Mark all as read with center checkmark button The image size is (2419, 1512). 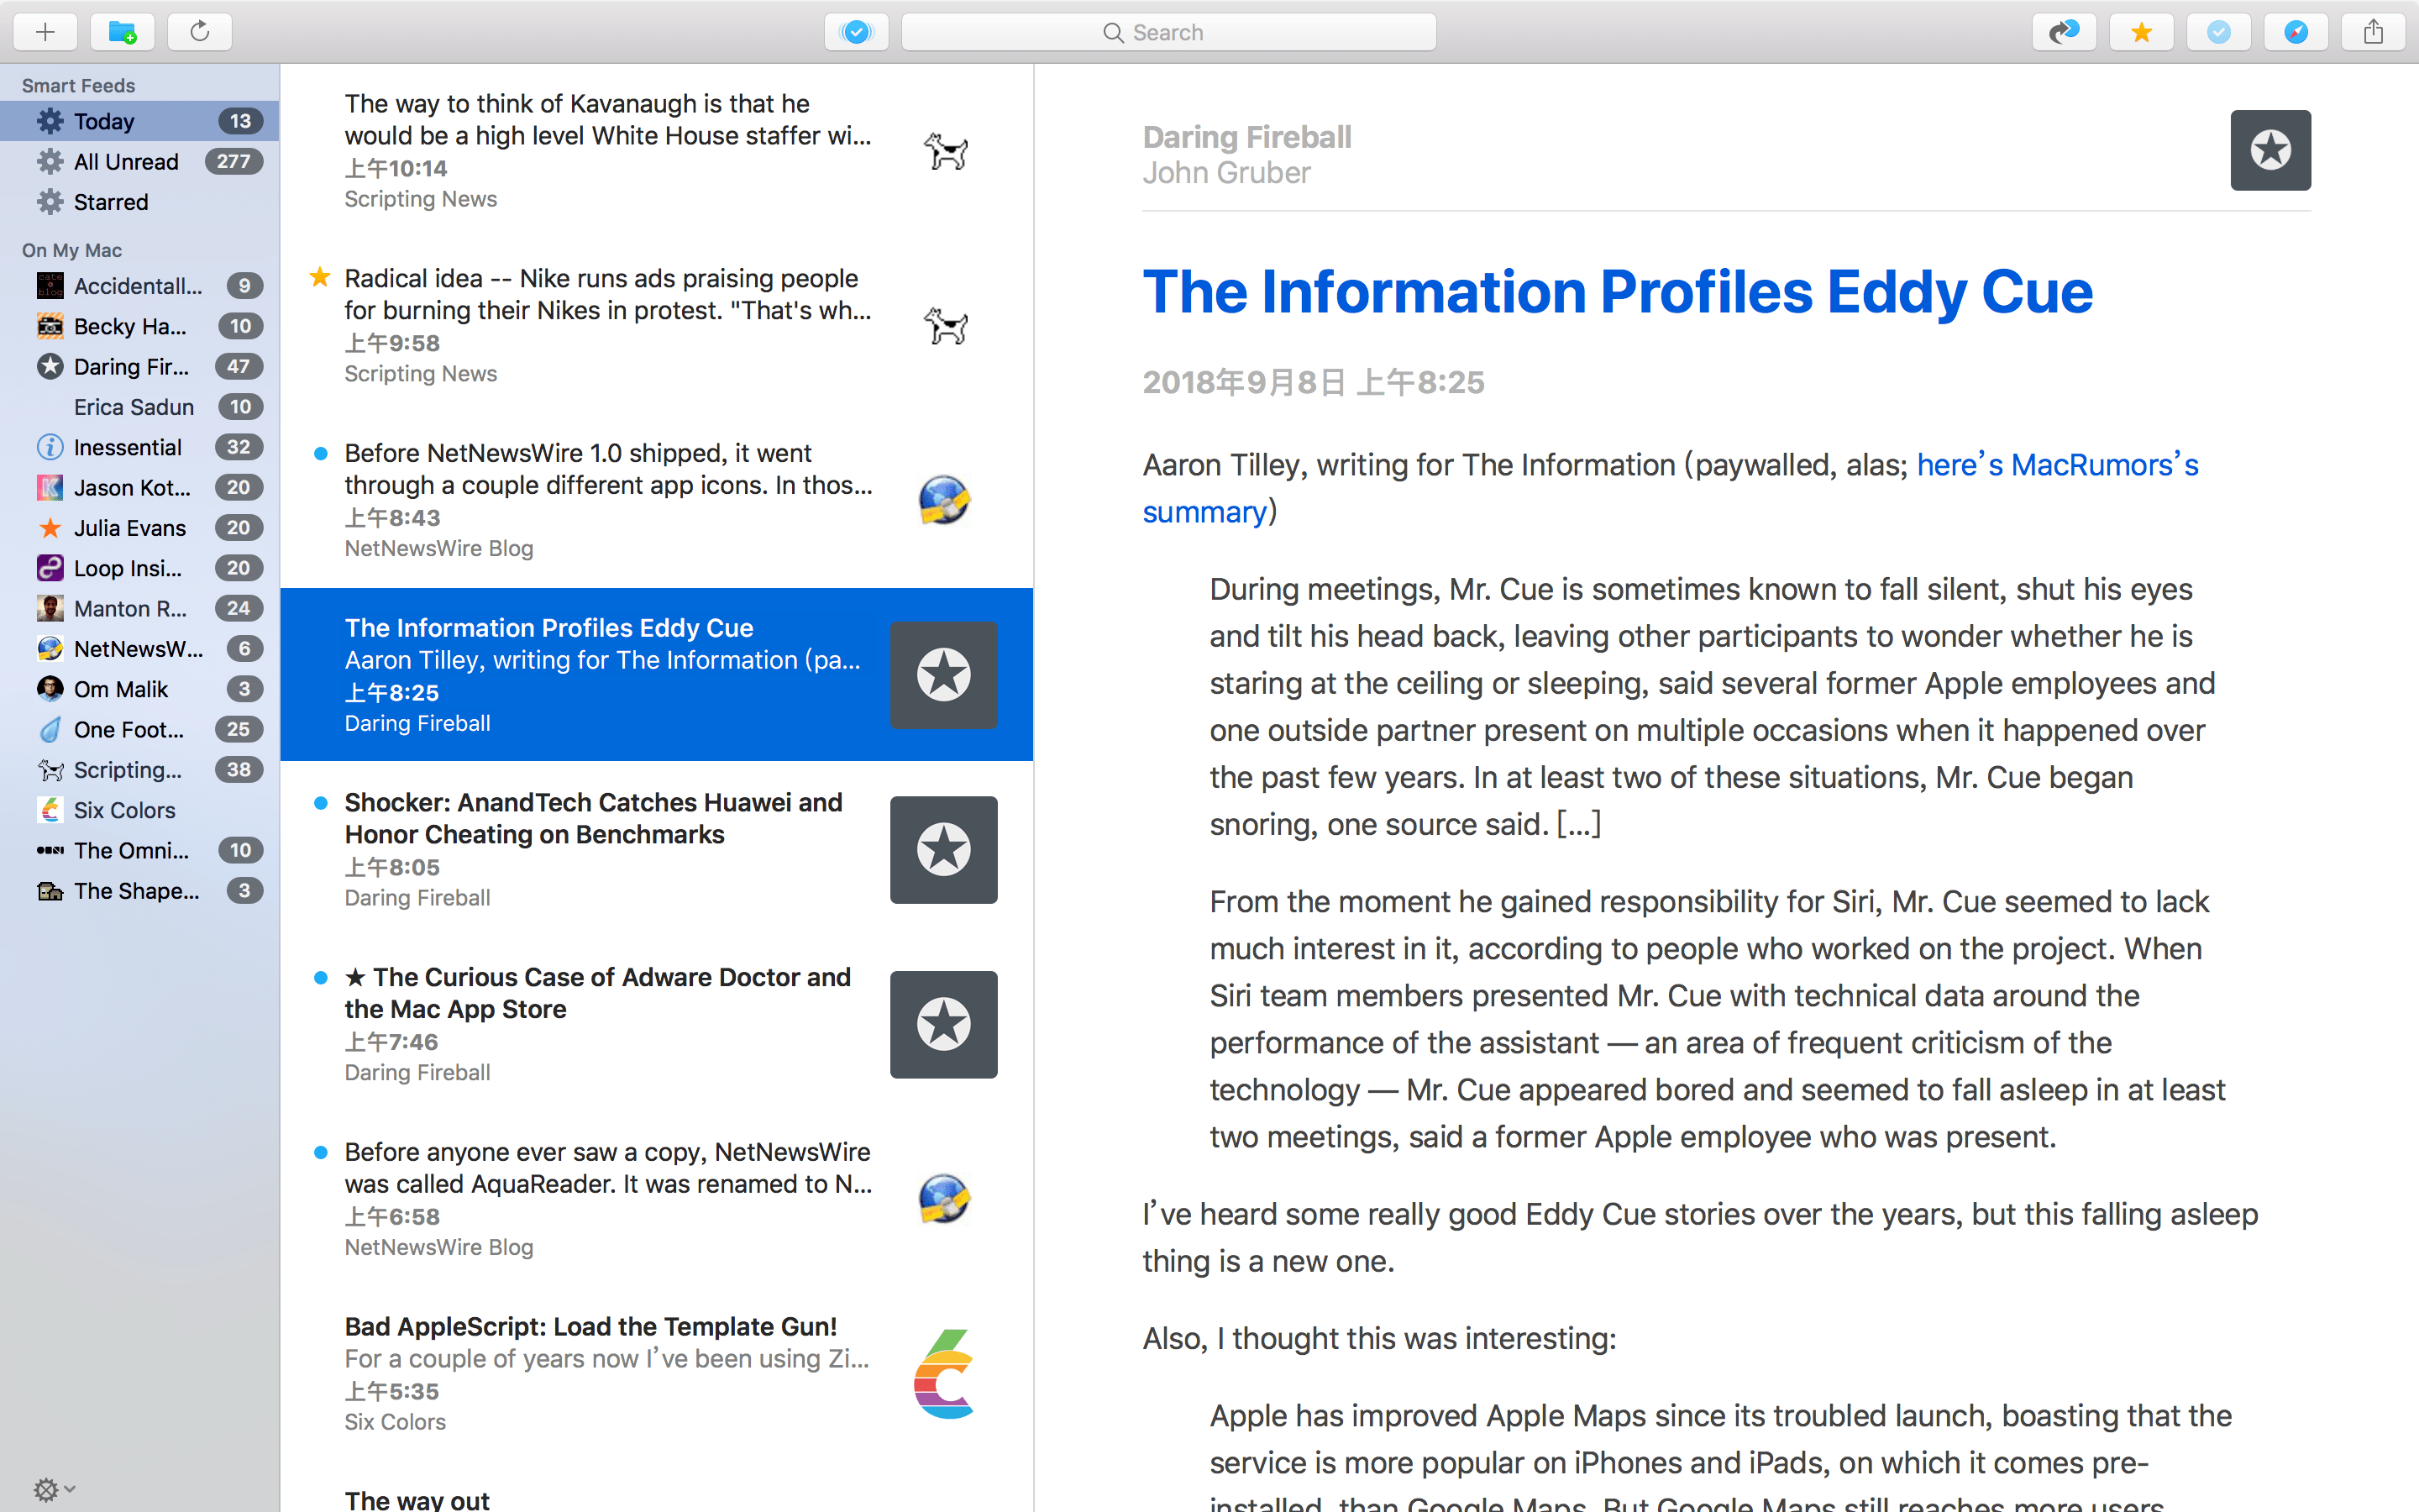point(857,32)
